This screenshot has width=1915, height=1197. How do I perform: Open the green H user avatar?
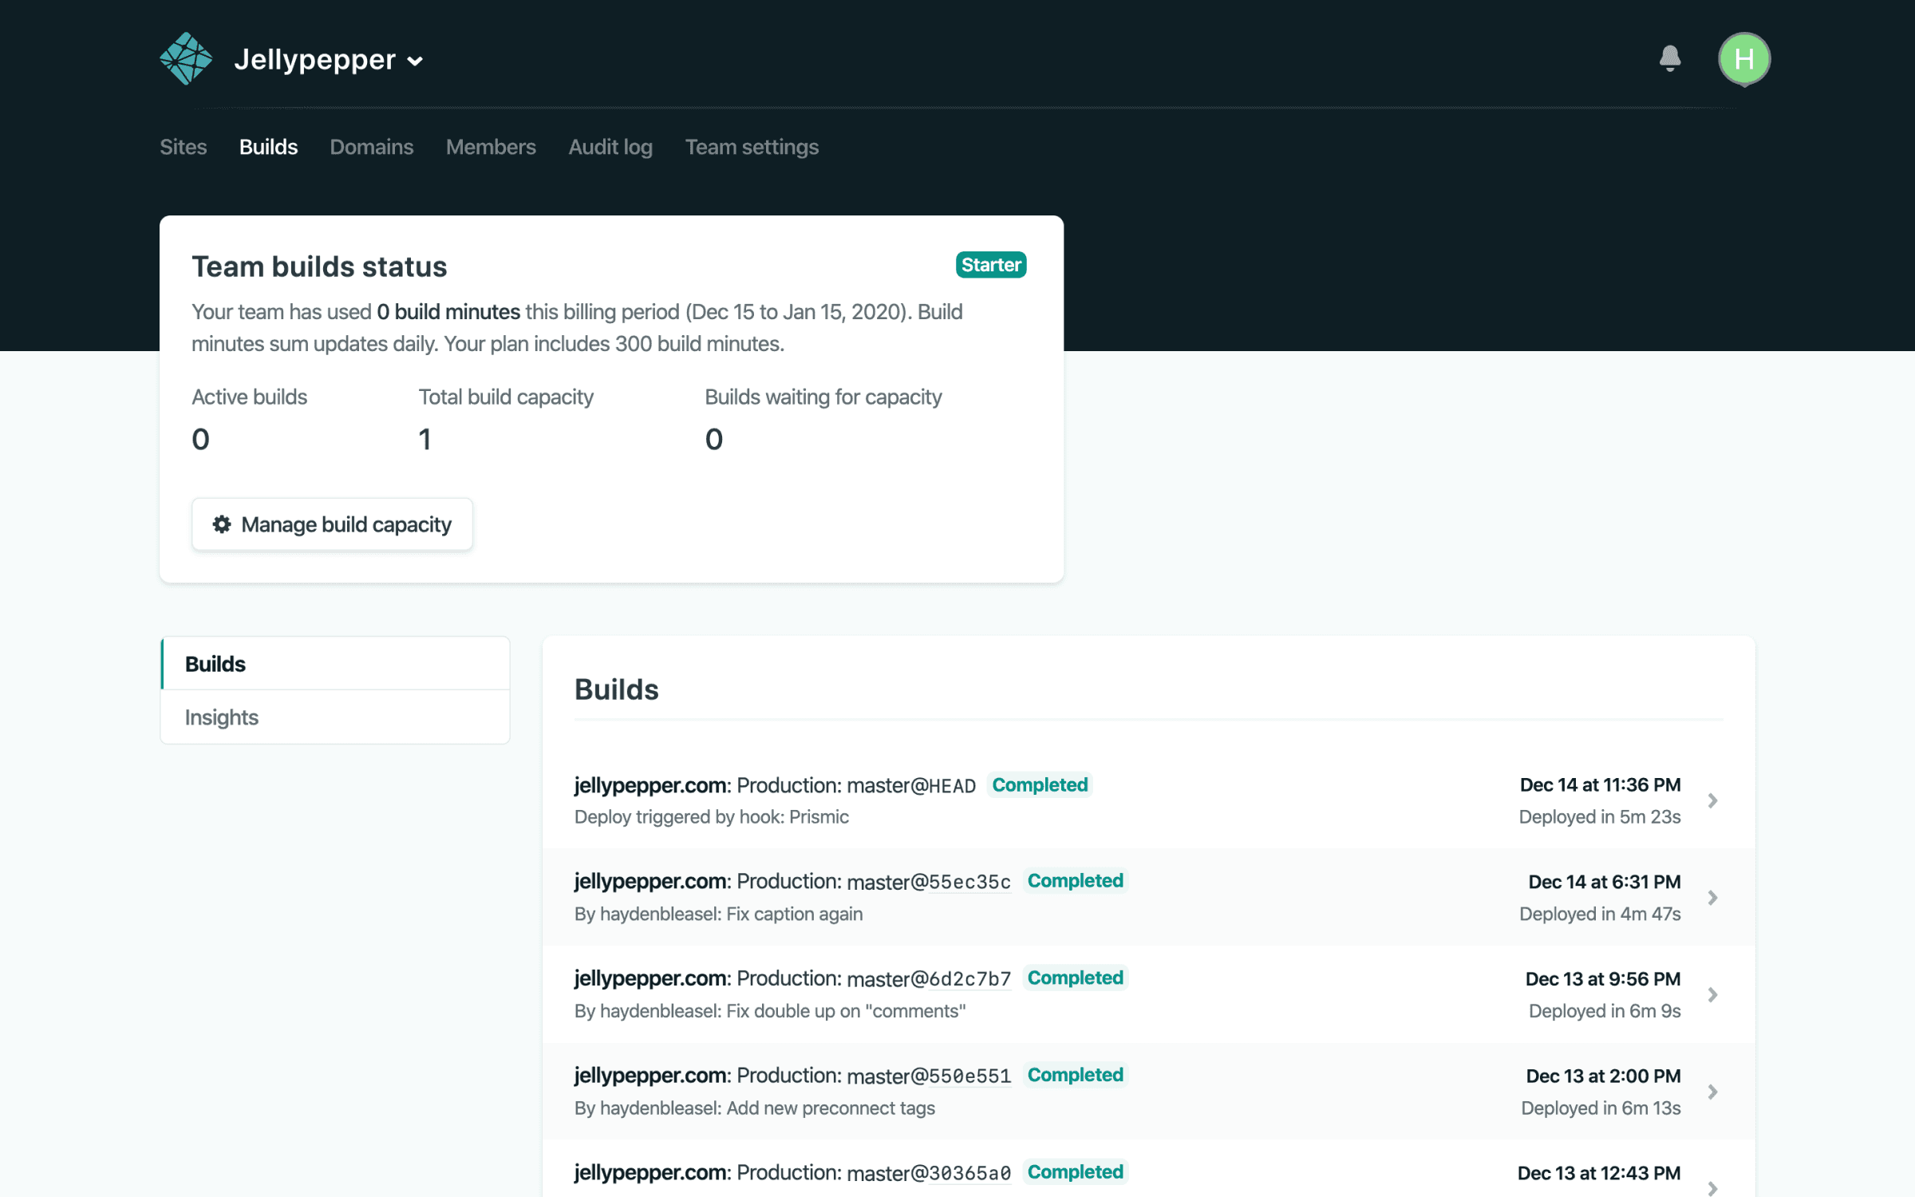(x=1744, y=59)
